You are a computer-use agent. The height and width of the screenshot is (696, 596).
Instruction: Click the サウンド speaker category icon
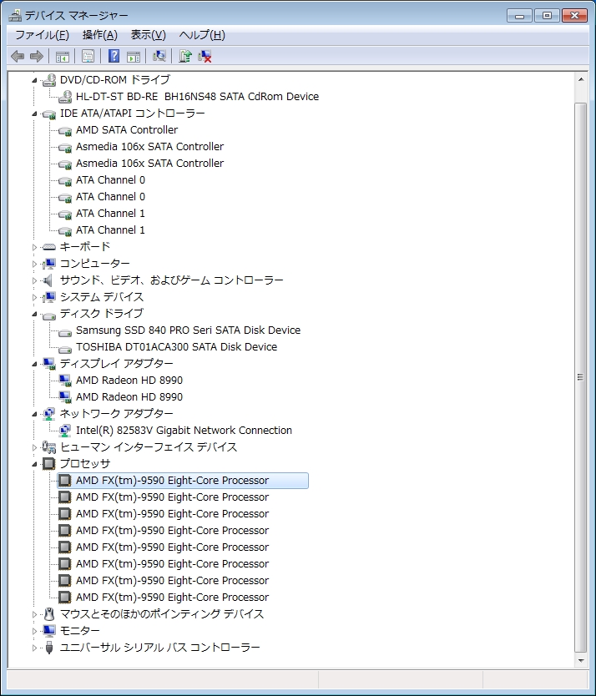pyautogui.click(x=48, y=280)
